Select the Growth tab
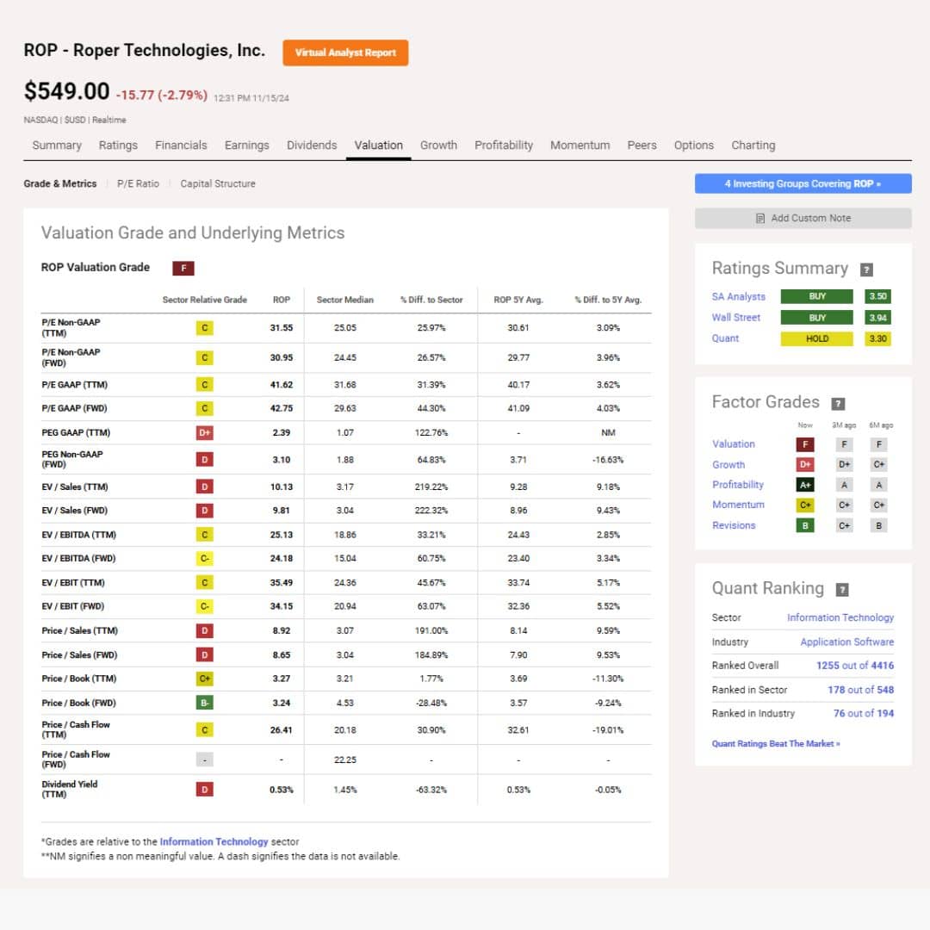The height and width of the screenshot is (930, 930). coord(438,146)
